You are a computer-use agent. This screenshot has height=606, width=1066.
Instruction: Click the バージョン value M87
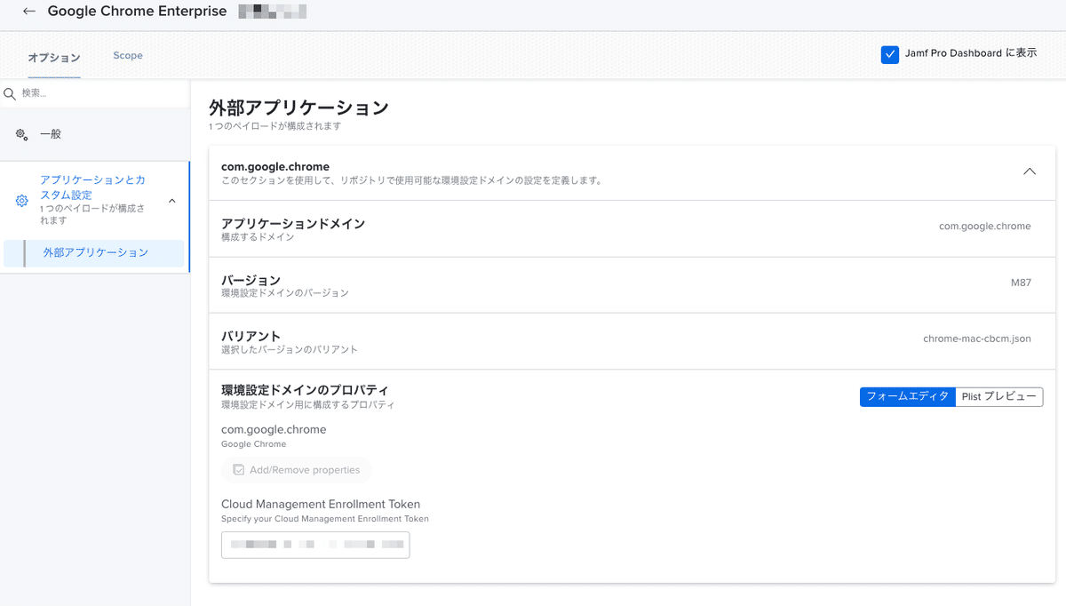1021,283
